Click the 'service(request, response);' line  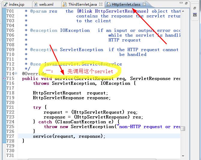pos(69,136)
